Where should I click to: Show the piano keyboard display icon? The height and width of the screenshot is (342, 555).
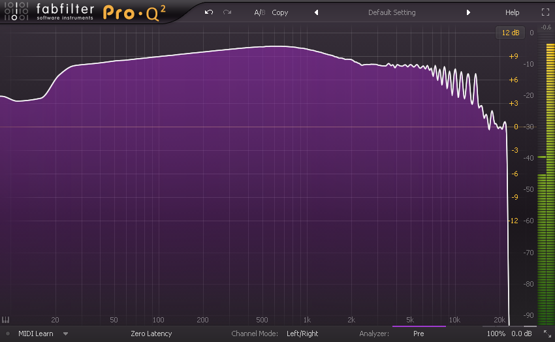5,320
